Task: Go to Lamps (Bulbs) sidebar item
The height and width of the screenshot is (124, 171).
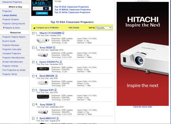Action: pyautogui.click(x=10, y=15)
